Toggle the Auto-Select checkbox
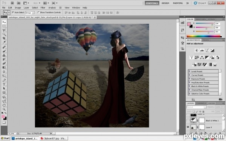 pyautogui.click(x=13, y=12)
